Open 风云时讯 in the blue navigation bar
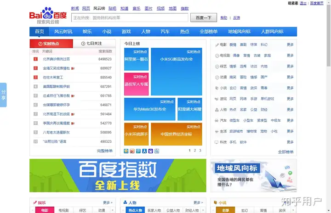This screenshot has height=213, width=331. 63,32
